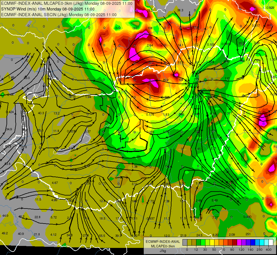Viewport: 277px width, 255px height.
Task: Click the map value 0.424
Action: coord(10,112)
